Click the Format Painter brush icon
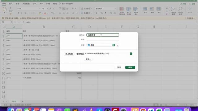This screenshot has height=111, width=198. [11, 14]
